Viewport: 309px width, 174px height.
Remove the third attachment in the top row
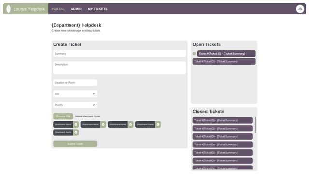[x=131, y=125]
